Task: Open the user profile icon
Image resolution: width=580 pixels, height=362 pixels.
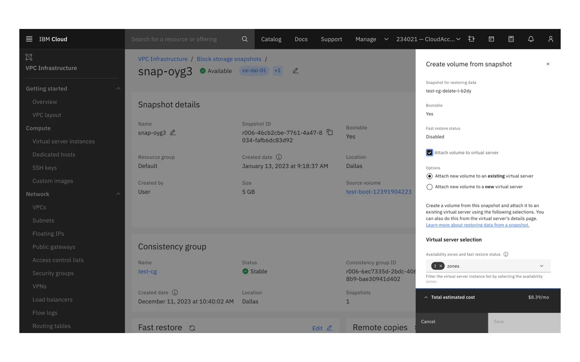Action: 551,39
